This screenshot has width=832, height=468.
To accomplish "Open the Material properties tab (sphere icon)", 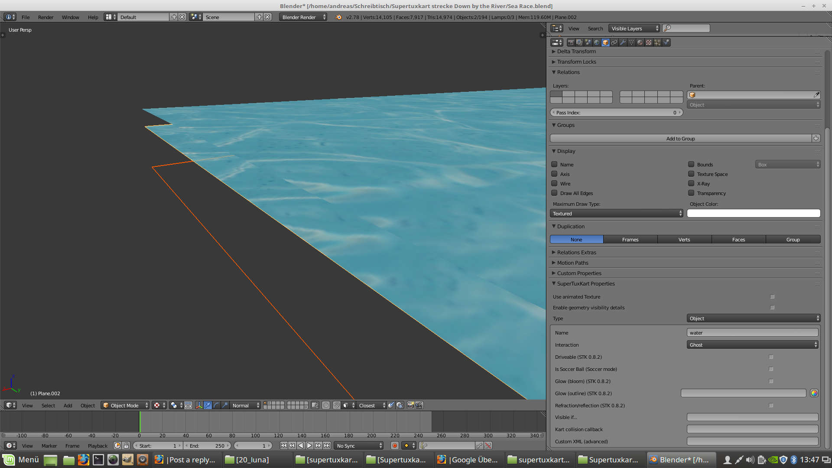I will 640,42.
